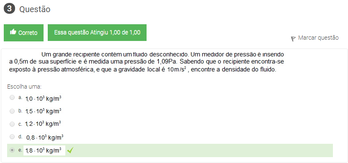Click the green check mark after option e
This screenshot has width=348, height=163.
pyautogui.click(x=70, y=150)
